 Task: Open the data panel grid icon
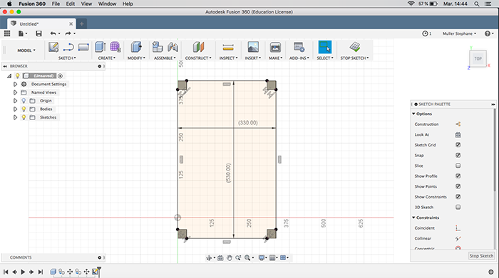(7, 33)
